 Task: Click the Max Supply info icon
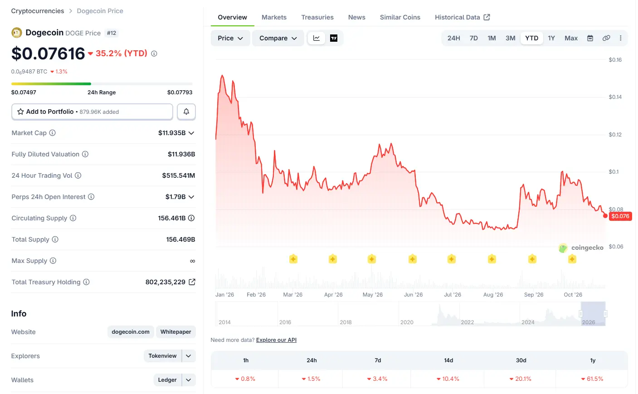53,261
